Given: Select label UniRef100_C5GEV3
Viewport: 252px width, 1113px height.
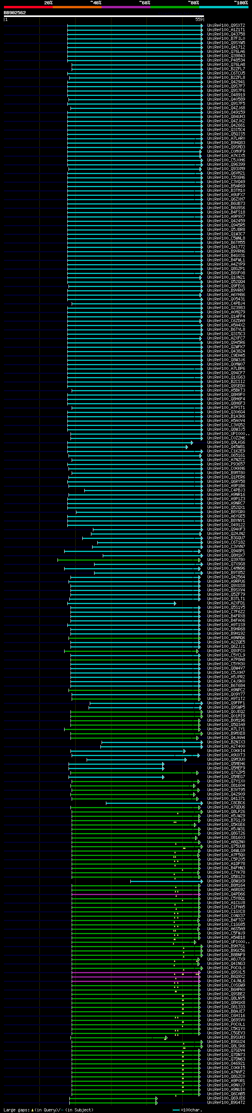Looking at the screenshot, I should pyautogui.click(x=226, y=1034).
